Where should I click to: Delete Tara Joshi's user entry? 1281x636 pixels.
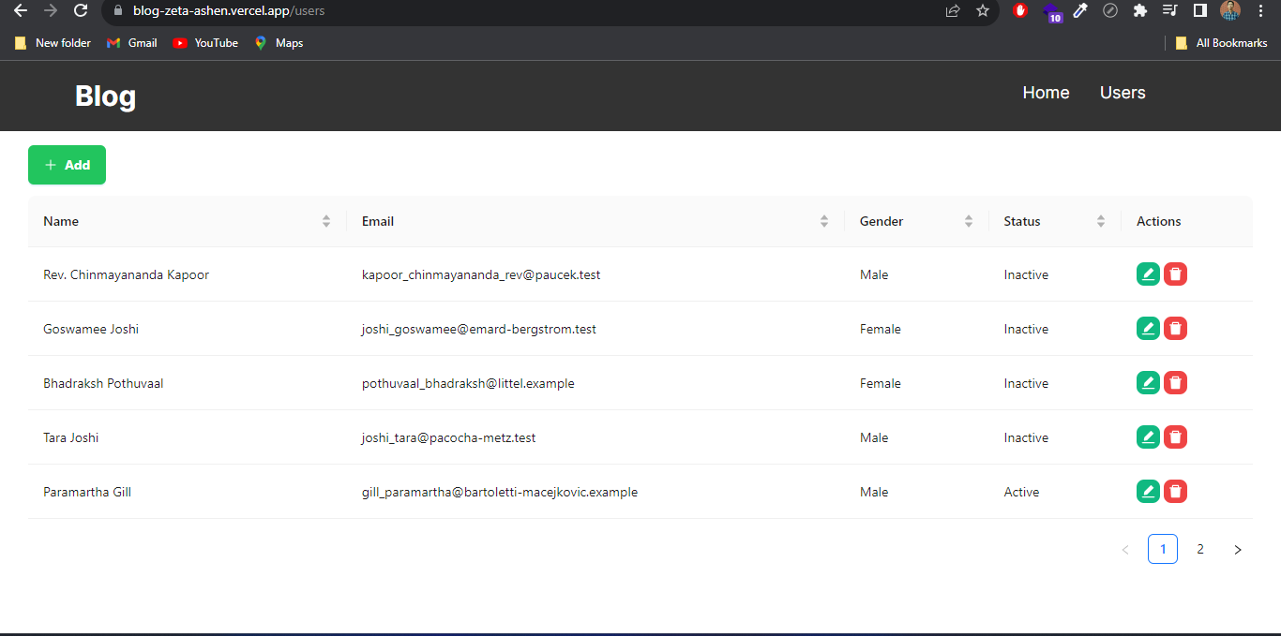pyautogui.click(x=1175, y=436)
